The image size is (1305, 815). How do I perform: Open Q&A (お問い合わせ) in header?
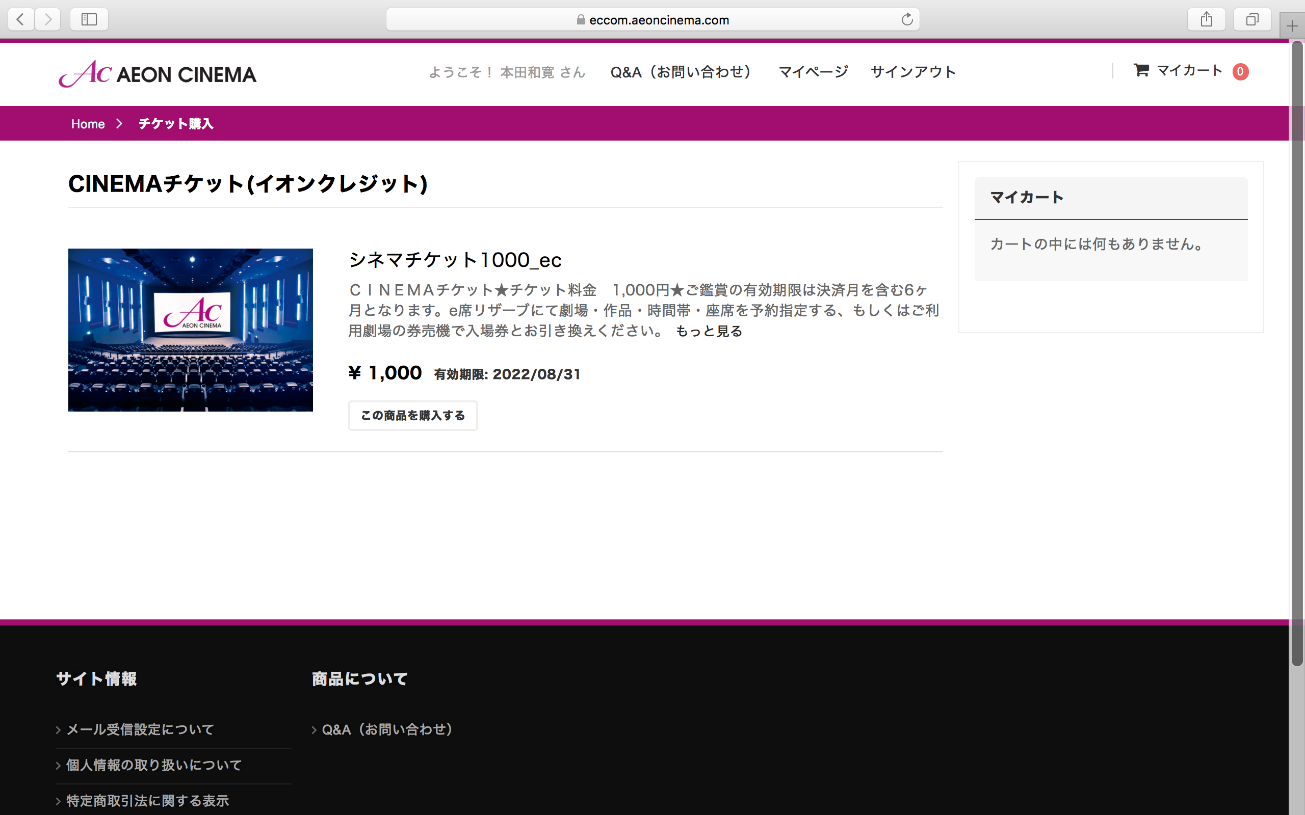click(x=680, y=72)
